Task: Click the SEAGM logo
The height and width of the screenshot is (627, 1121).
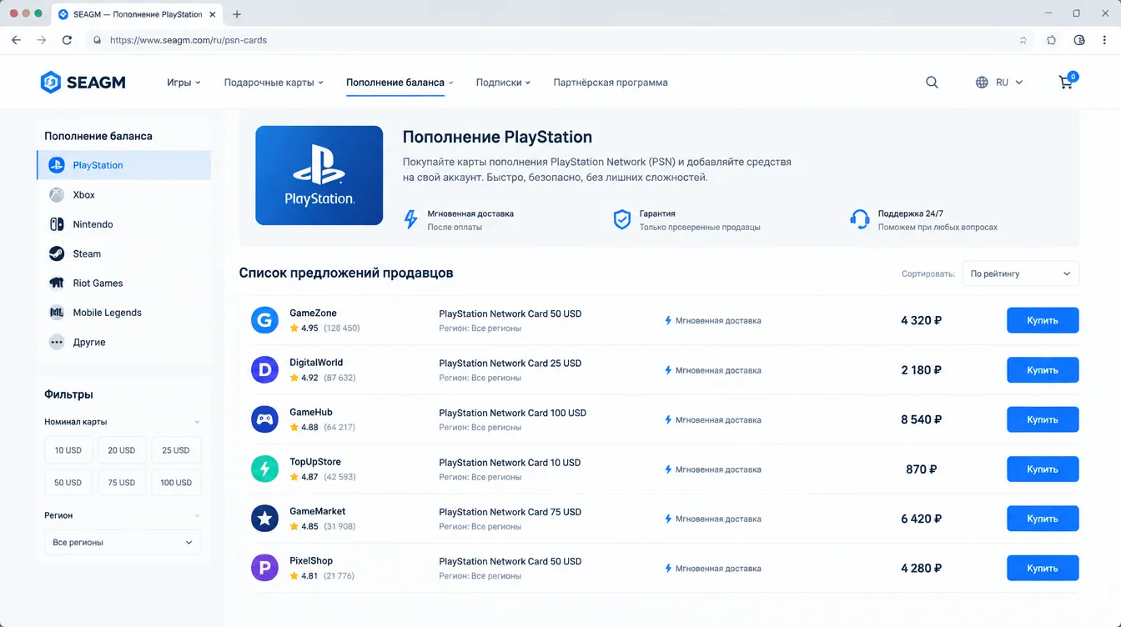Action: [83, 83]
